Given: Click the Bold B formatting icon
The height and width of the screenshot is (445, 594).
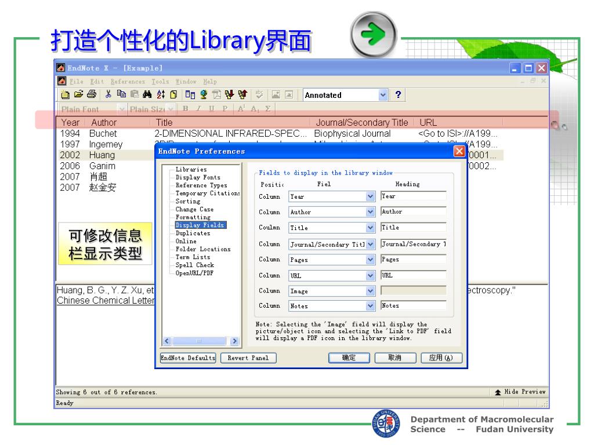Looking at the screenshot, I should [x=185, y=109].
